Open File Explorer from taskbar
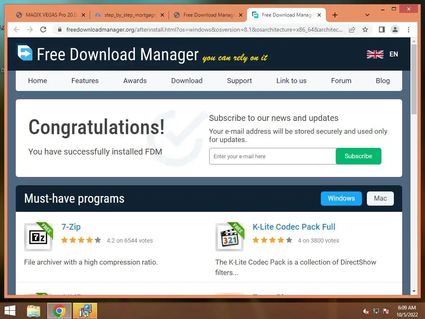This screenshot has width=425, height=319. [34, 311]
